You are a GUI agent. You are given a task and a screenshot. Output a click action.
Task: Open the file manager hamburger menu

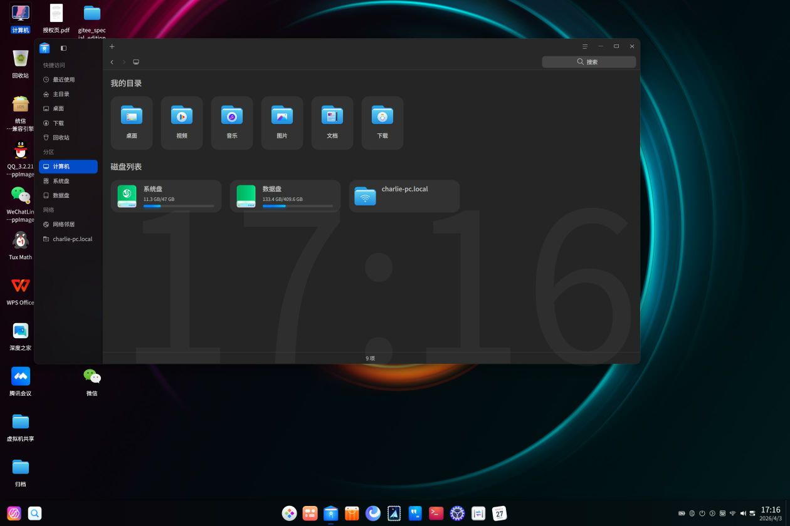[584, 46]
